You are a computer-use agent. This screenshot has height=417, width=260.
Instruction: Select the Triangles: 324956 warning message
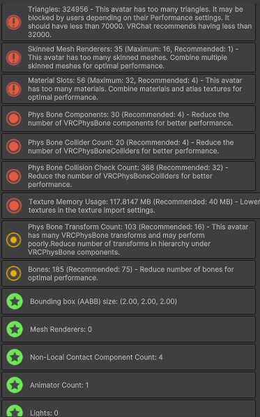point(140,22)
